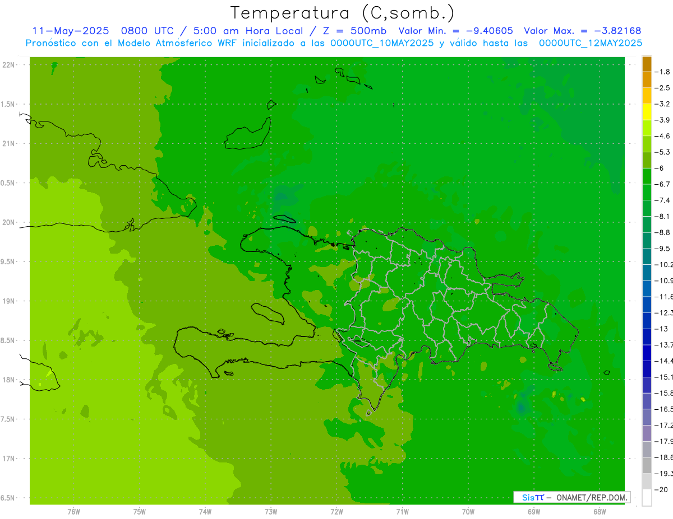The image size is (673, 519).
Task: Click the '73W' longitude label
Action: click(x=271, y=511)
